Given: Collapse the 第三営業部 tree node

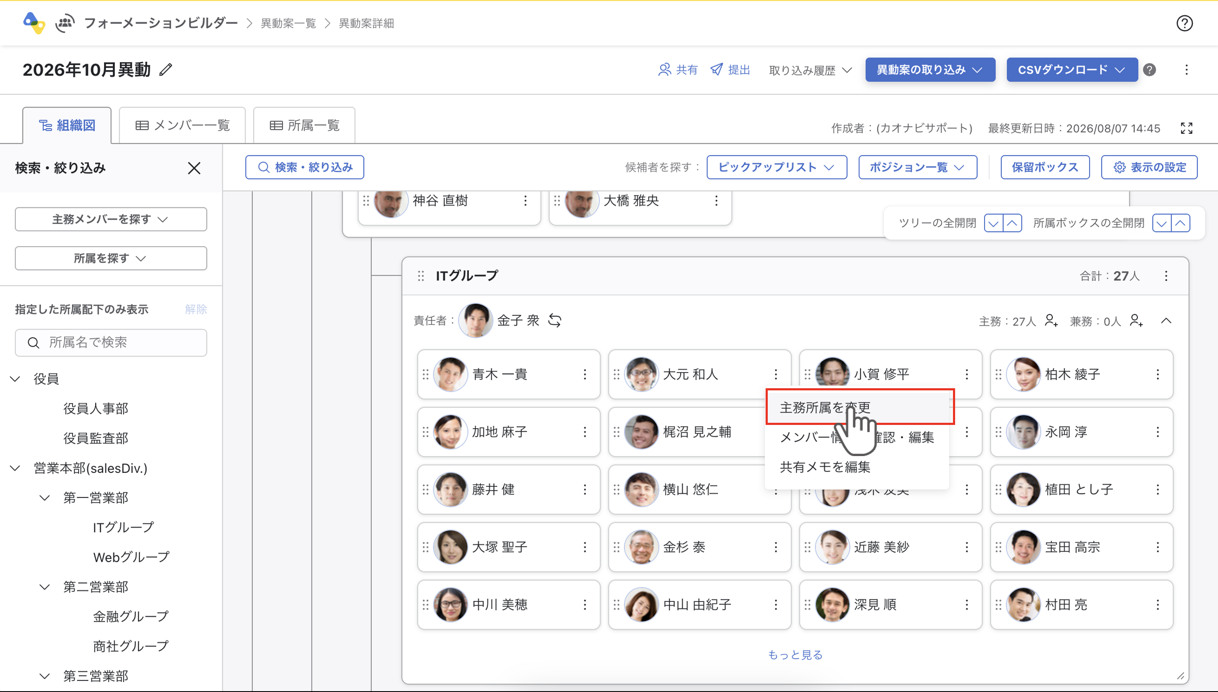Looking at the screenshot, I should (45, 676).
